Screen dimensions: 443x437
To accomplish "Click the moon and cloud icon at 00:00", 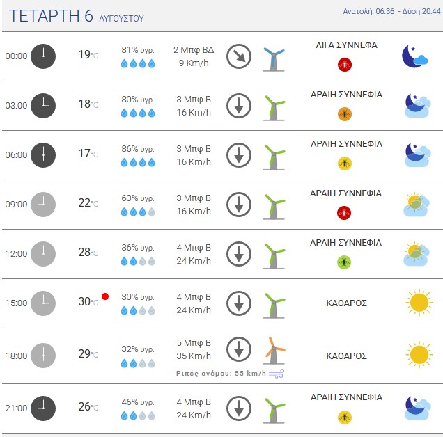I will (414, 56).
